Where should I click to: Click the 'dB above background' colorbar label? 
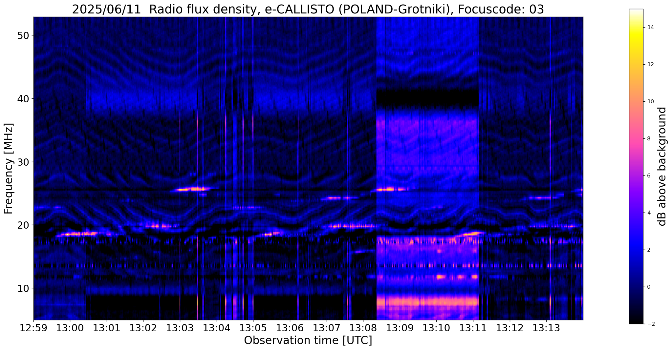click(662, 166)
